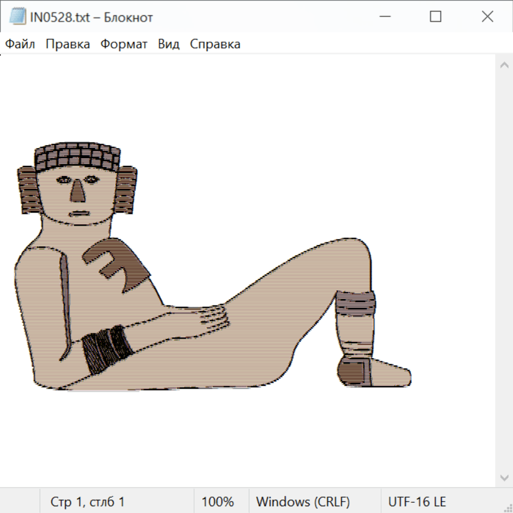Minimize the Блокнот window
The height and width of the screenshot is (513, 513).
pyautogui.click(x=383, y=17)
